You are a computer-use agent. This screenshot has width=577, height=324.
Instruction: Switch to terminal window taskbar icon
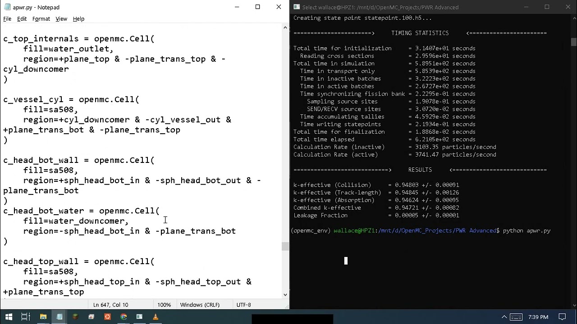[x=139, y=317]
